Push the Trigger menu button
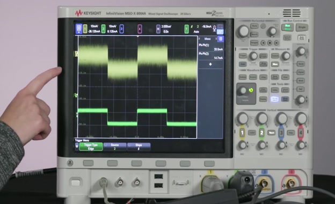The width and height of the screenshot is (335, 204). [243, 56]
